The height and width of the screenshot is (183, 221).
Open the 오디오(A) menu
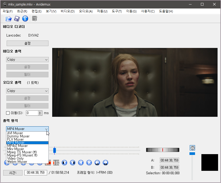pos(86,11)
